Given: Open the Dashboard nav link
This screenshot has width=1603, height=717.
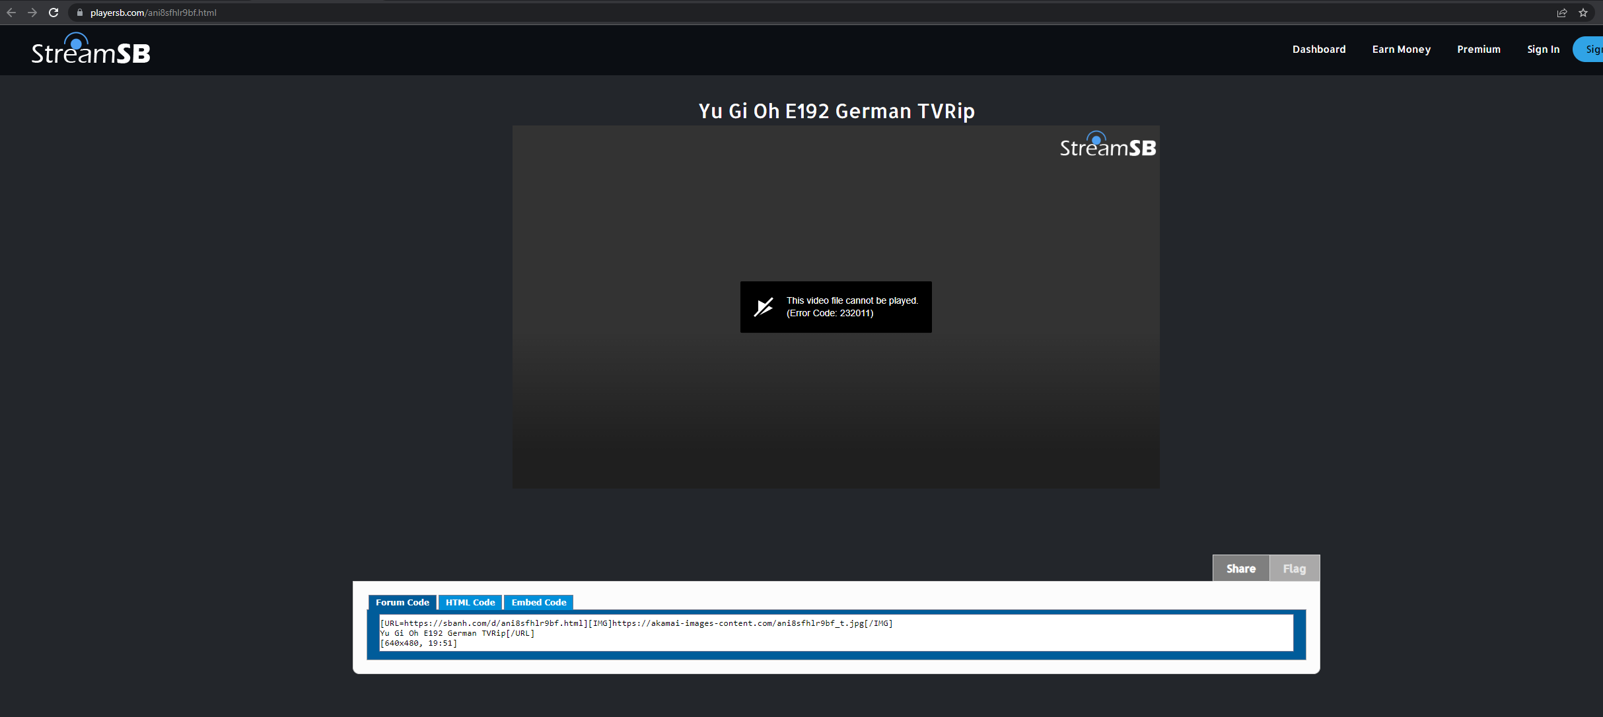Looking at the screenshot, I should tap(1318, 50).
